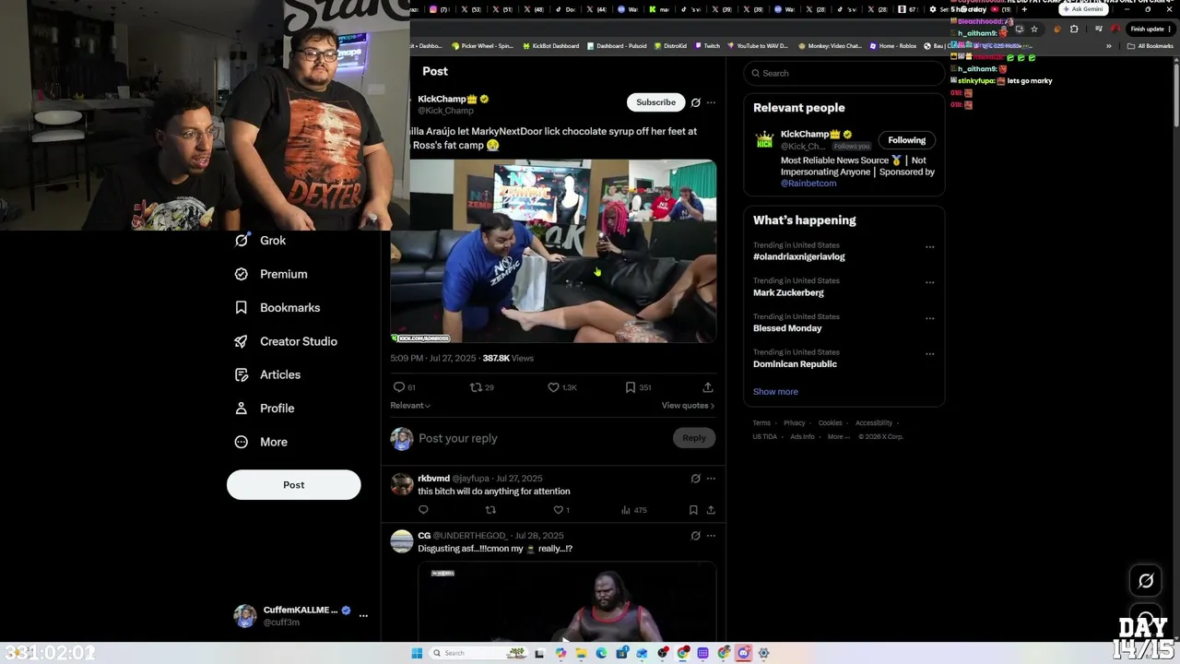Image resolution: width=1180 pixels, height=664 pixels.
Task: Open more options on CG reply
Action: coord(711,536)
